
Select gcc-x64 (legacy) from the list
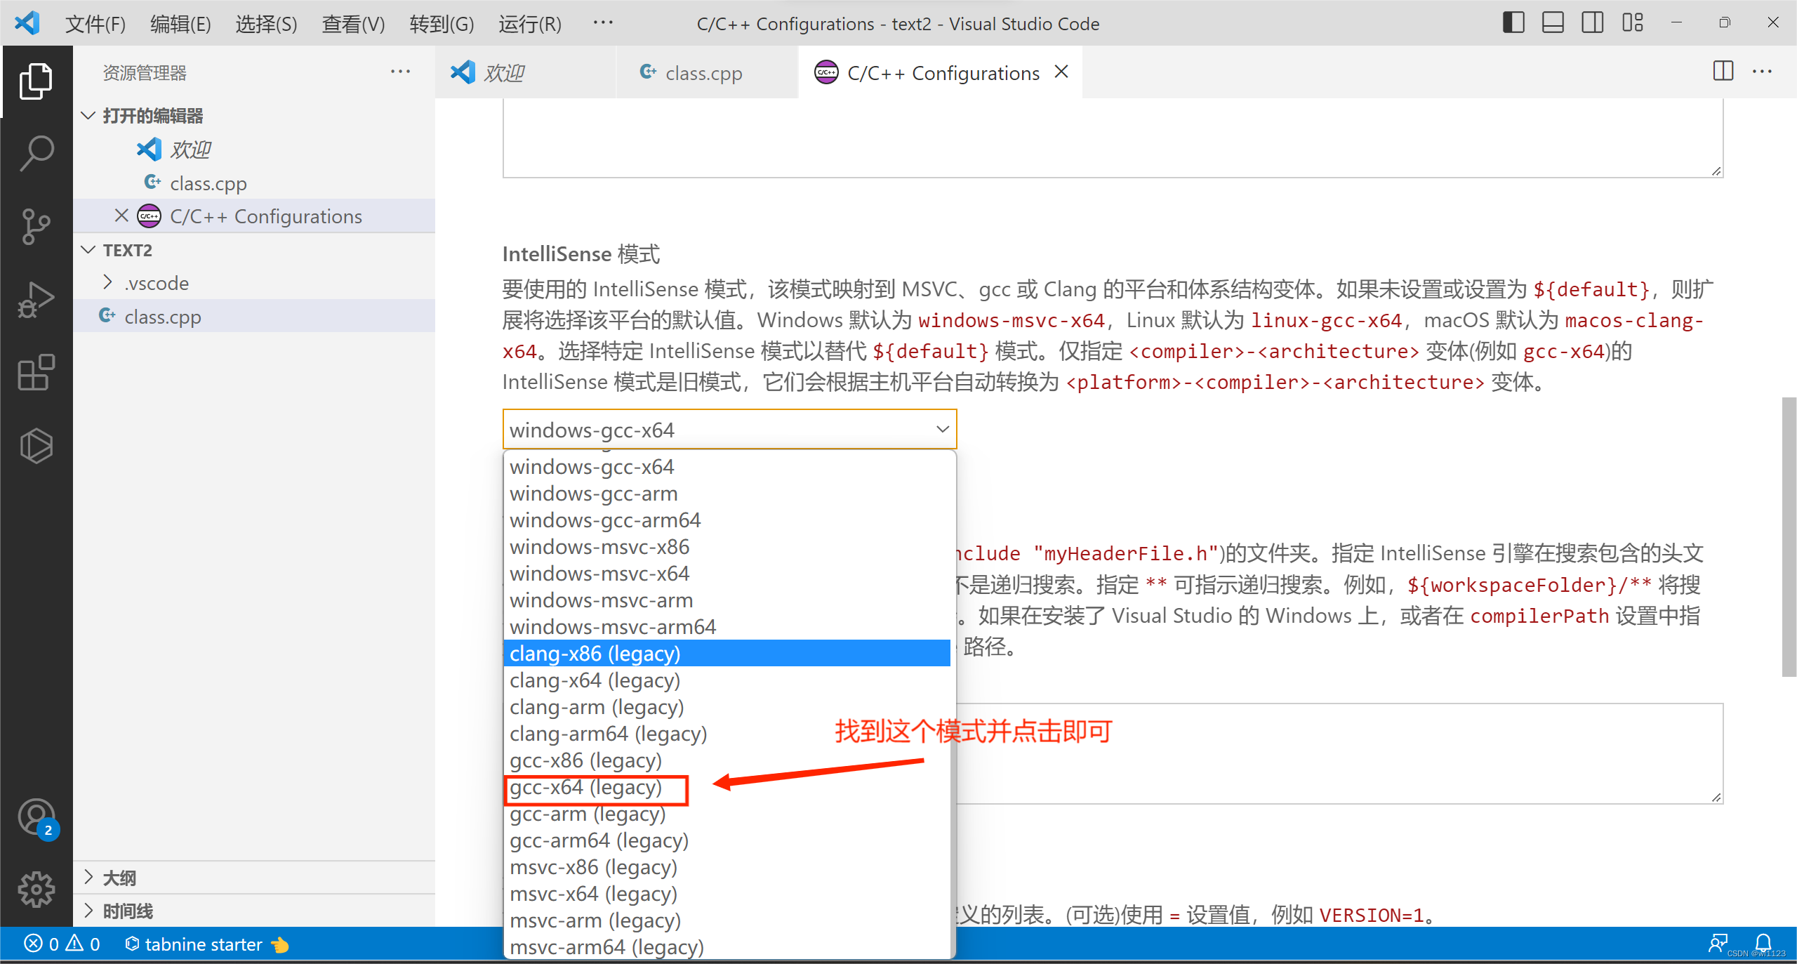point(727,787)
